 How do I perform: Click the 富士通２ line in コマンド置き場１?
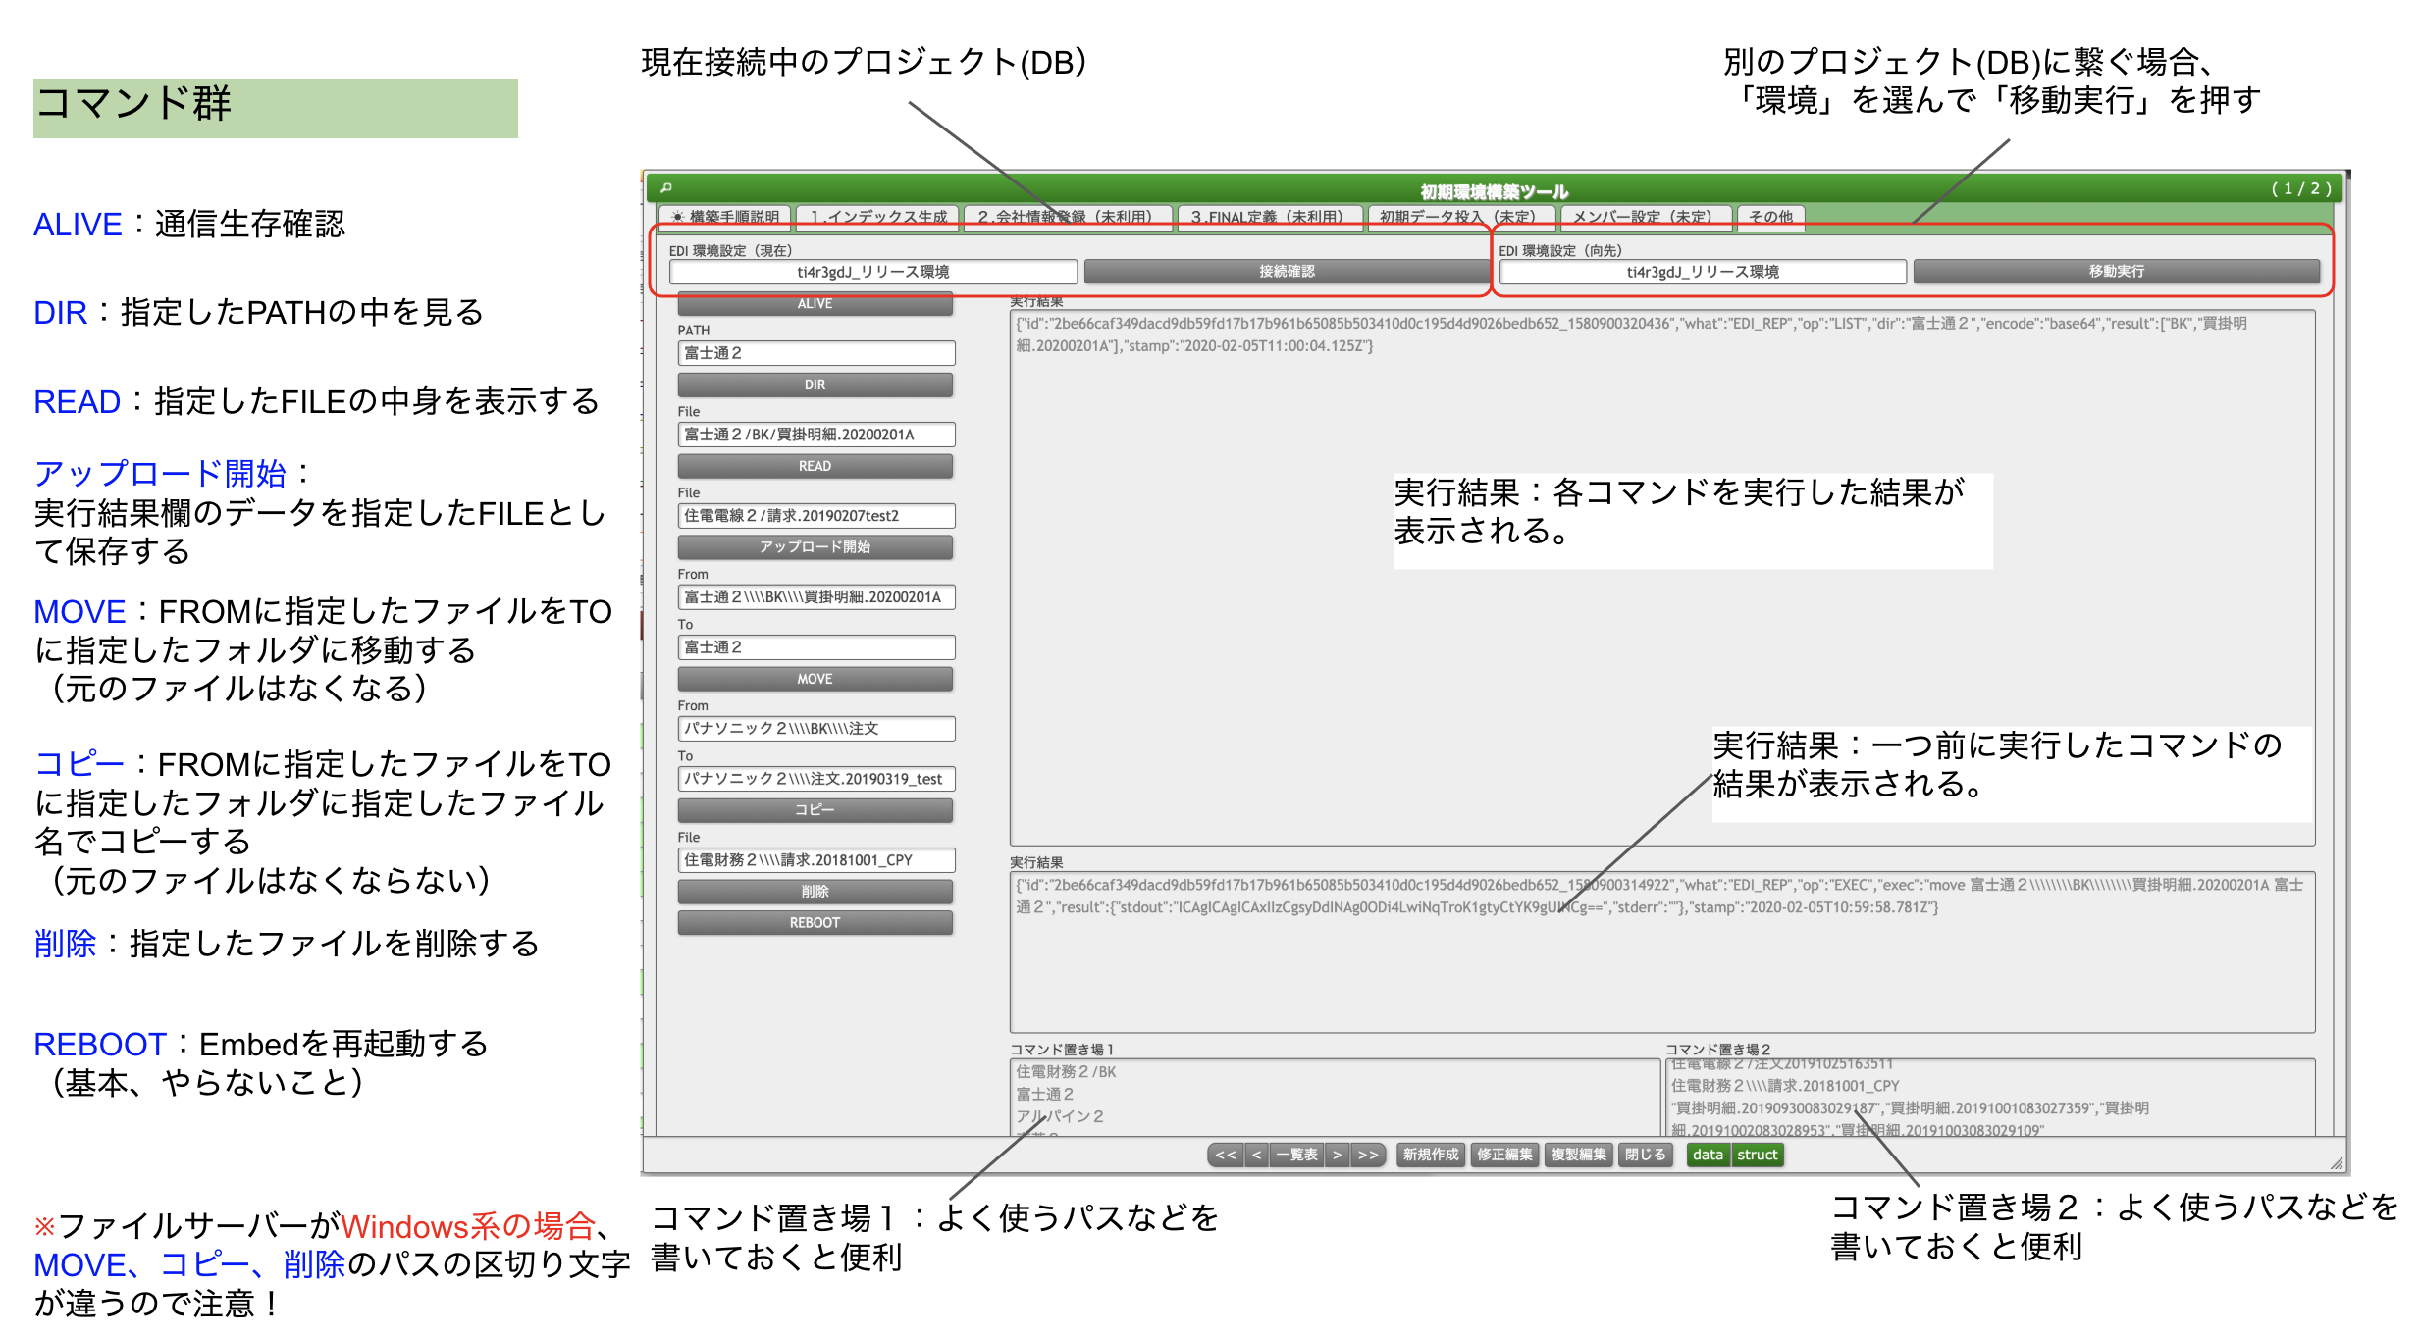1045,1095
